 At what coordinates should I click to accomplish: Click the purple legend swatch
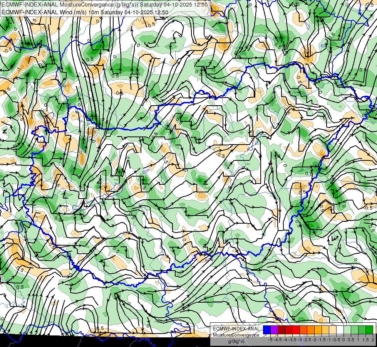tap(274, 330)
